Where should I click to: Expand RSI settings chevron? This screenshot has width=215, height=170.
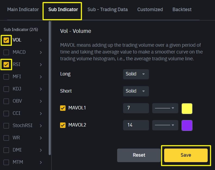pyautogui.click(x=41, y=65)
